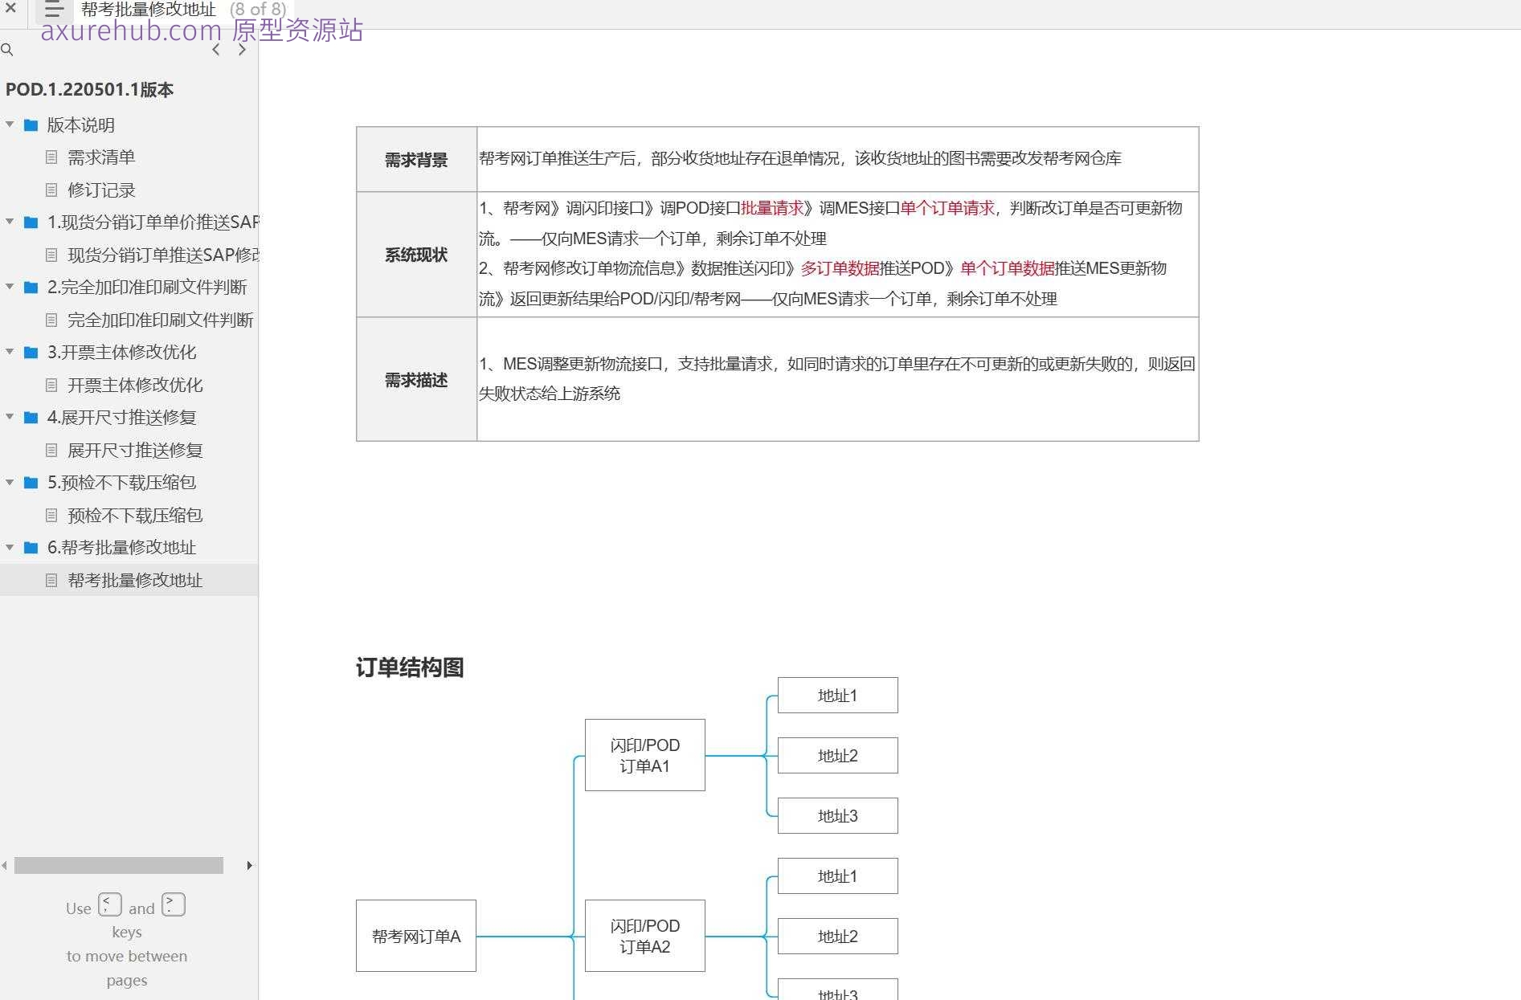This screenshot has width=1521, height=1000.
Task: Select the 系统现状 table header cell
Action: (416, 255)
